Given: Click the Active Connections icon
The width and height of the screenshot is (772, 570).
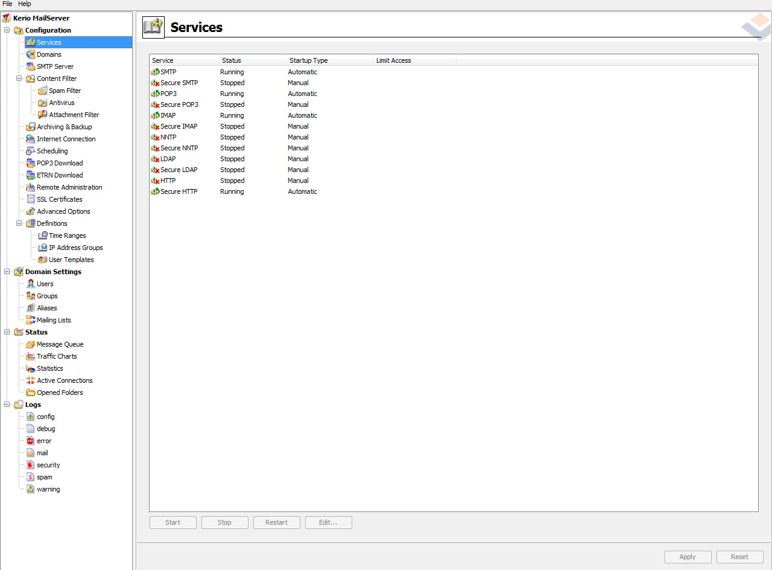Looking at the screenshot, I should click(30, 380).
